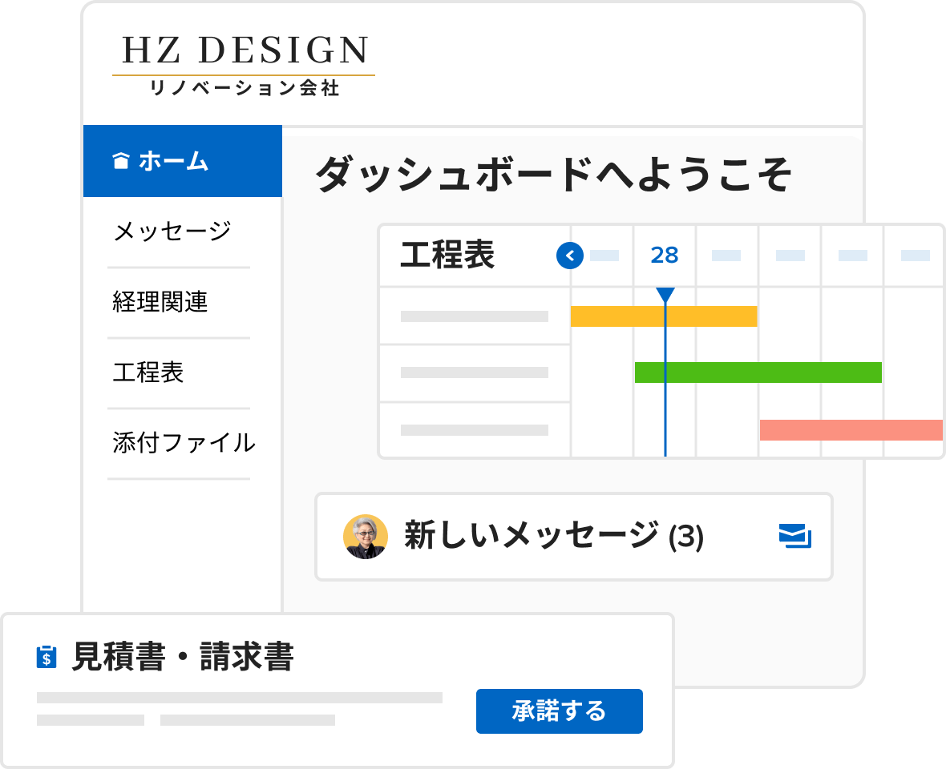Select the yellow Gantt task bar
The height and width of the screenshot is (769, 946).
click(x=664, y=316)
